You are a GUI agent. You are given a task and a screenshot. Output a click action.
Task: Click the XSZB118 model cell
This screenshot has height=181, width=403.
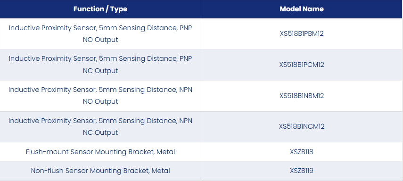click(x=302, y=152)
